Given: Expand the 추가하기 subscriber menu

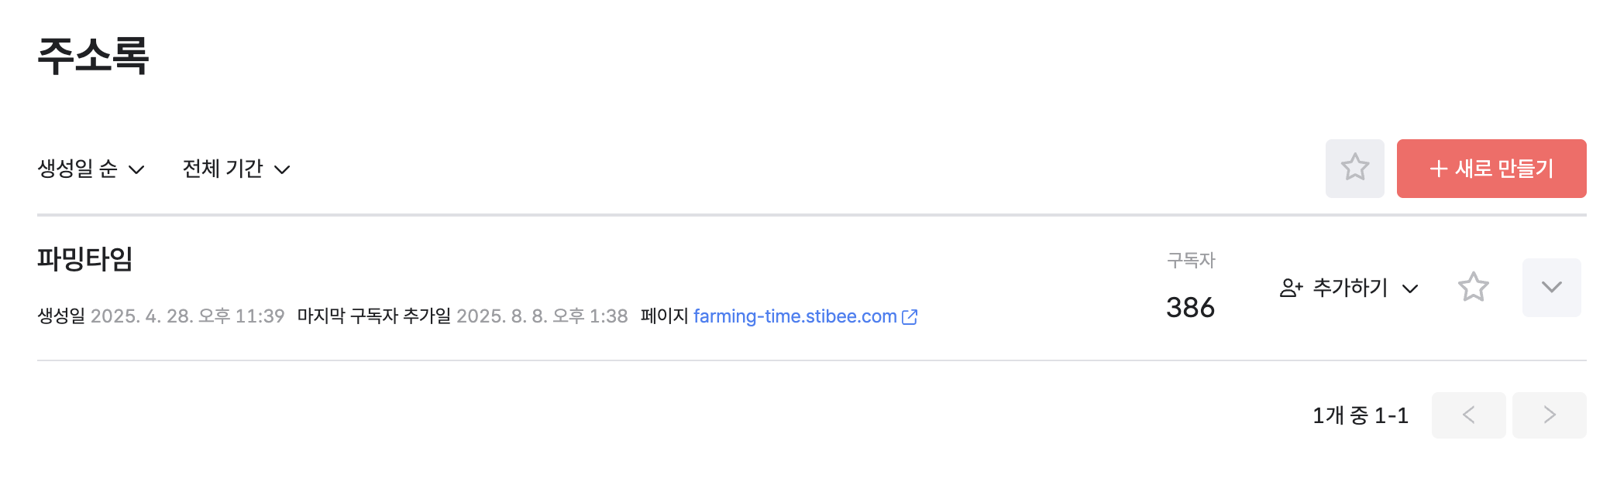Looking at the screenshot, I should [1349, 288].
